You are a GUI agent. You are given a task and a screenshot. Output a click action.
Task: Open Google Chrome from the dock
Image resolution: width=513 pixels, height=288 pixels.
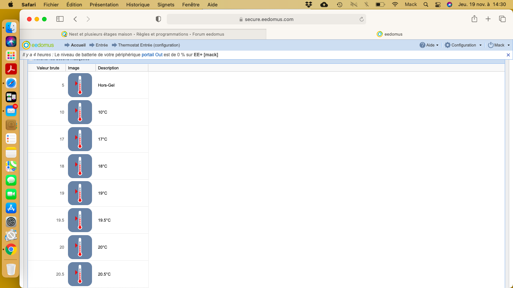(x=11, y=249)
